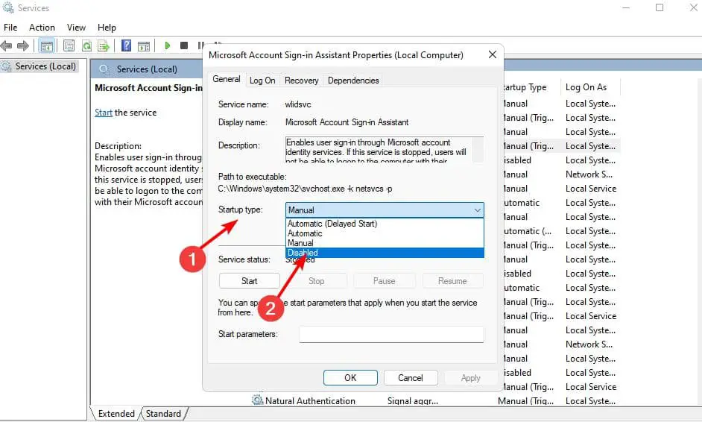Choose Automatic startup option
The image size is (702, 422).
coord(385,233)
